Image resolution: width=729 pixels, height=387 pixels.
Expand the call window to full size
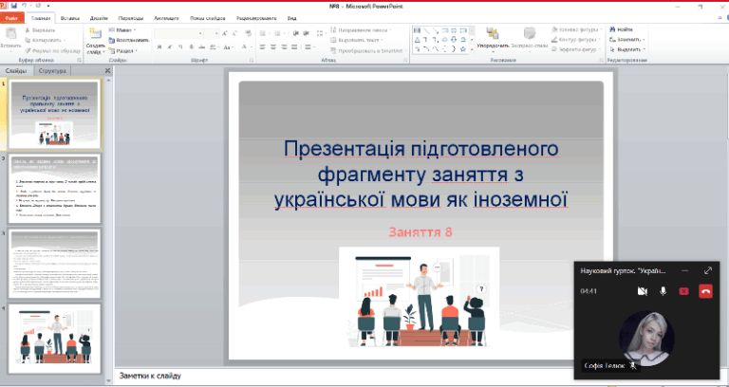pos(708,270)
